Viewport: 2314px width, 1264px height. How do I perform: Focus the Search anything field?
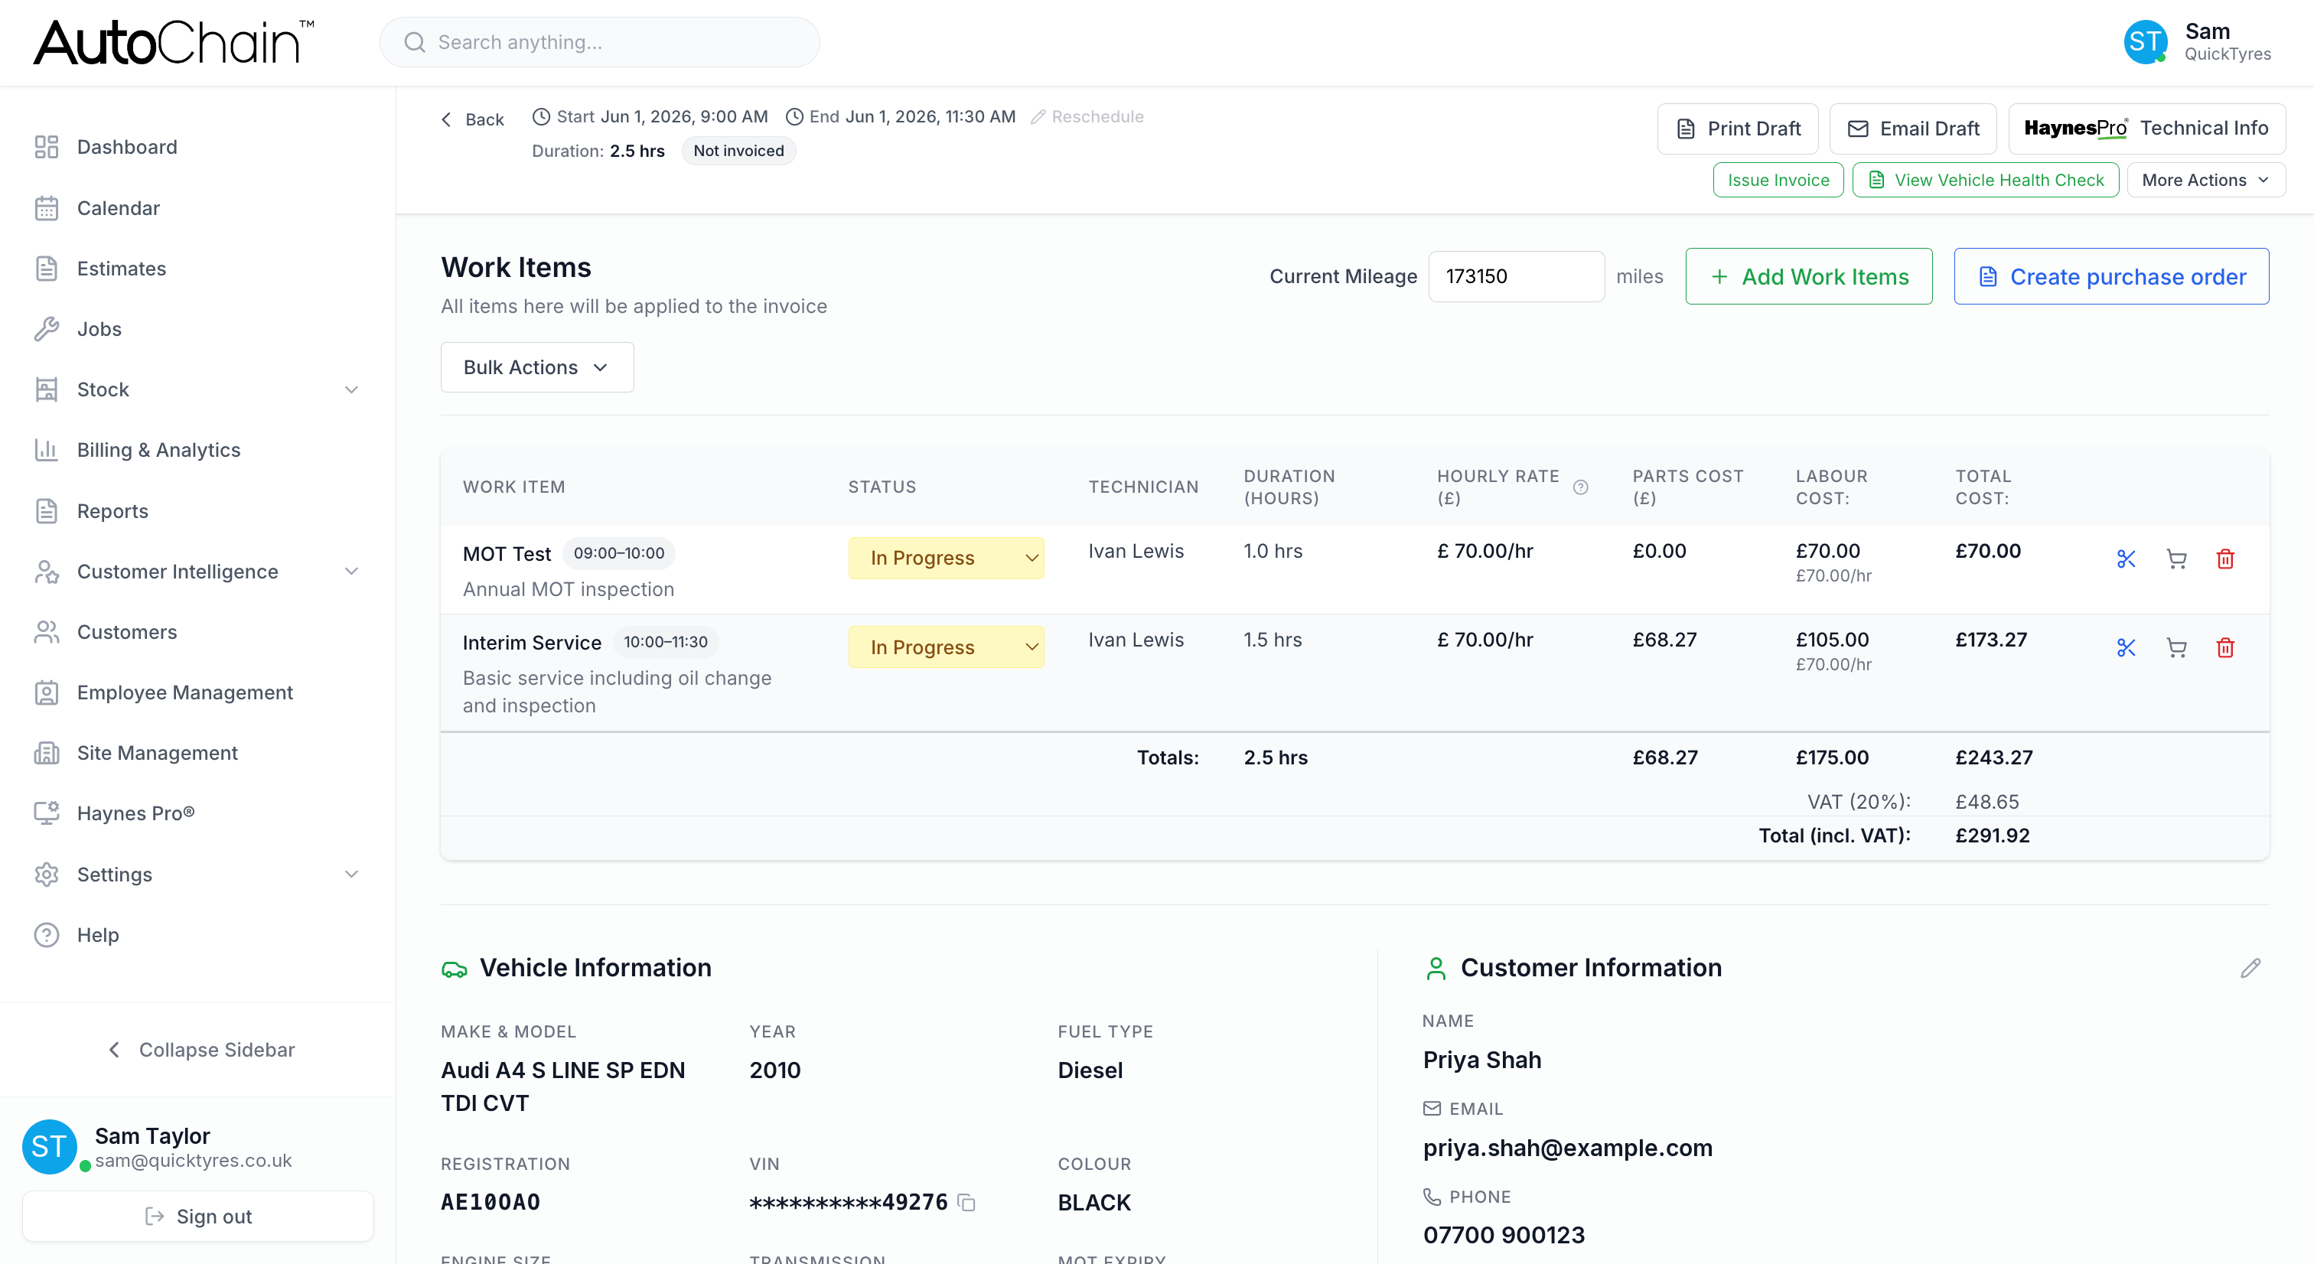(599, 42)
